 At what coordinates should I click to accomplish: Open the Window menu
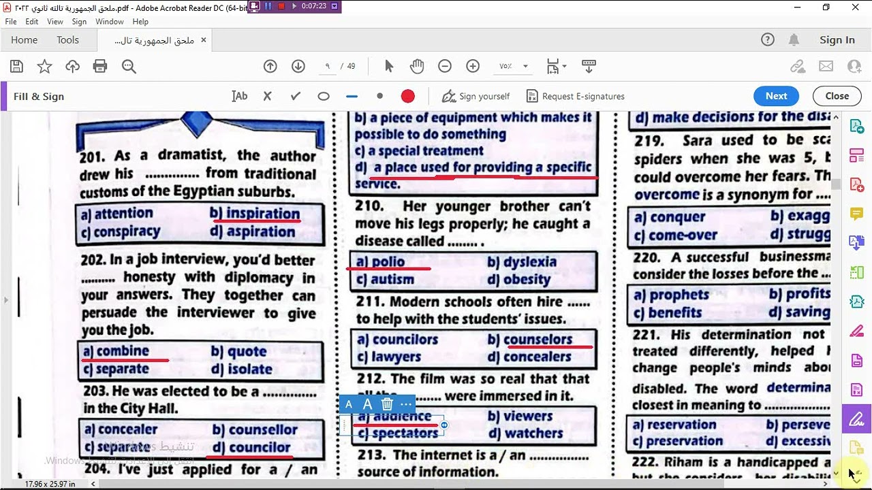110,22
